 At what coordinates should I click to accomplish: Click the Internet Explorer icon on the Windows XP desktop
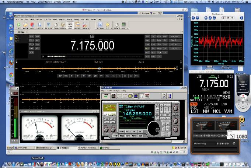point(11,51)
